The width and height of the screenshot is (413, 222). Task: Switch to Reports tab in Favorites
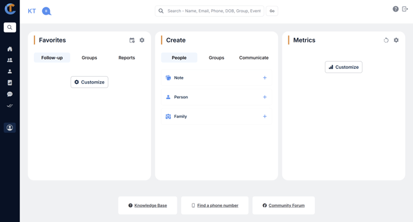coord(127,58)
